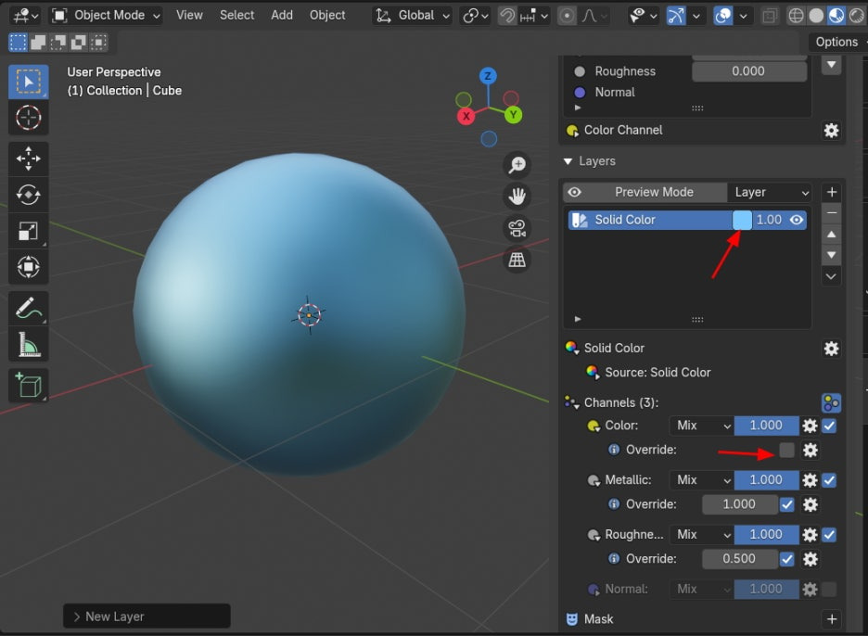Open the Object menu

[327, 16]
